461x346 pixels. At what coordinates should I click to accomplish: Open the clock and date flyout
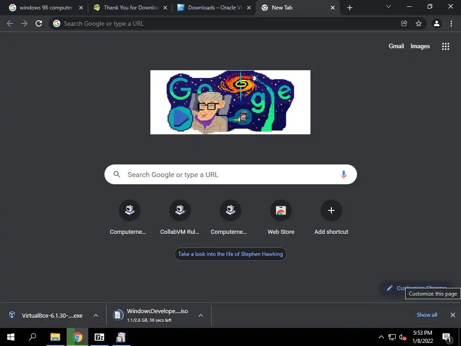coord(423,337)
